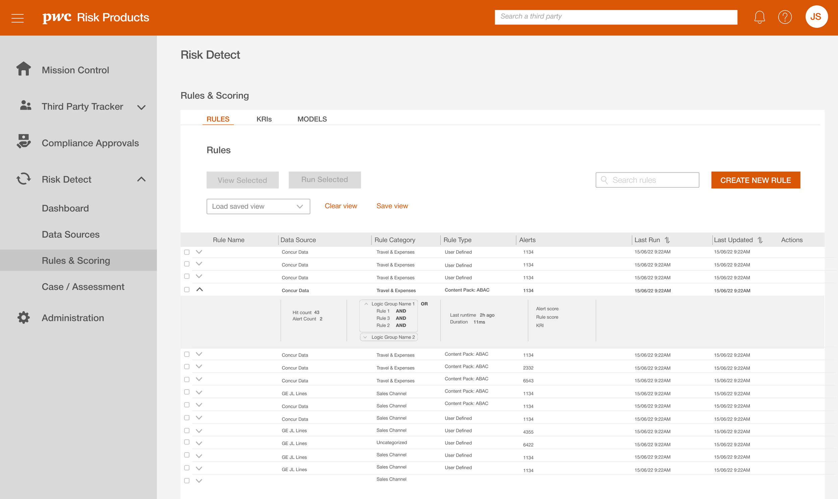This screenshot has width=838, height=499.
Task: Click the Save view link
Action: (392, 206)
